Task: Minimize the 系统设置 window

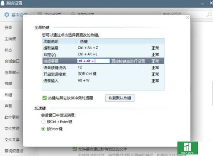Action: coord(202,4)
